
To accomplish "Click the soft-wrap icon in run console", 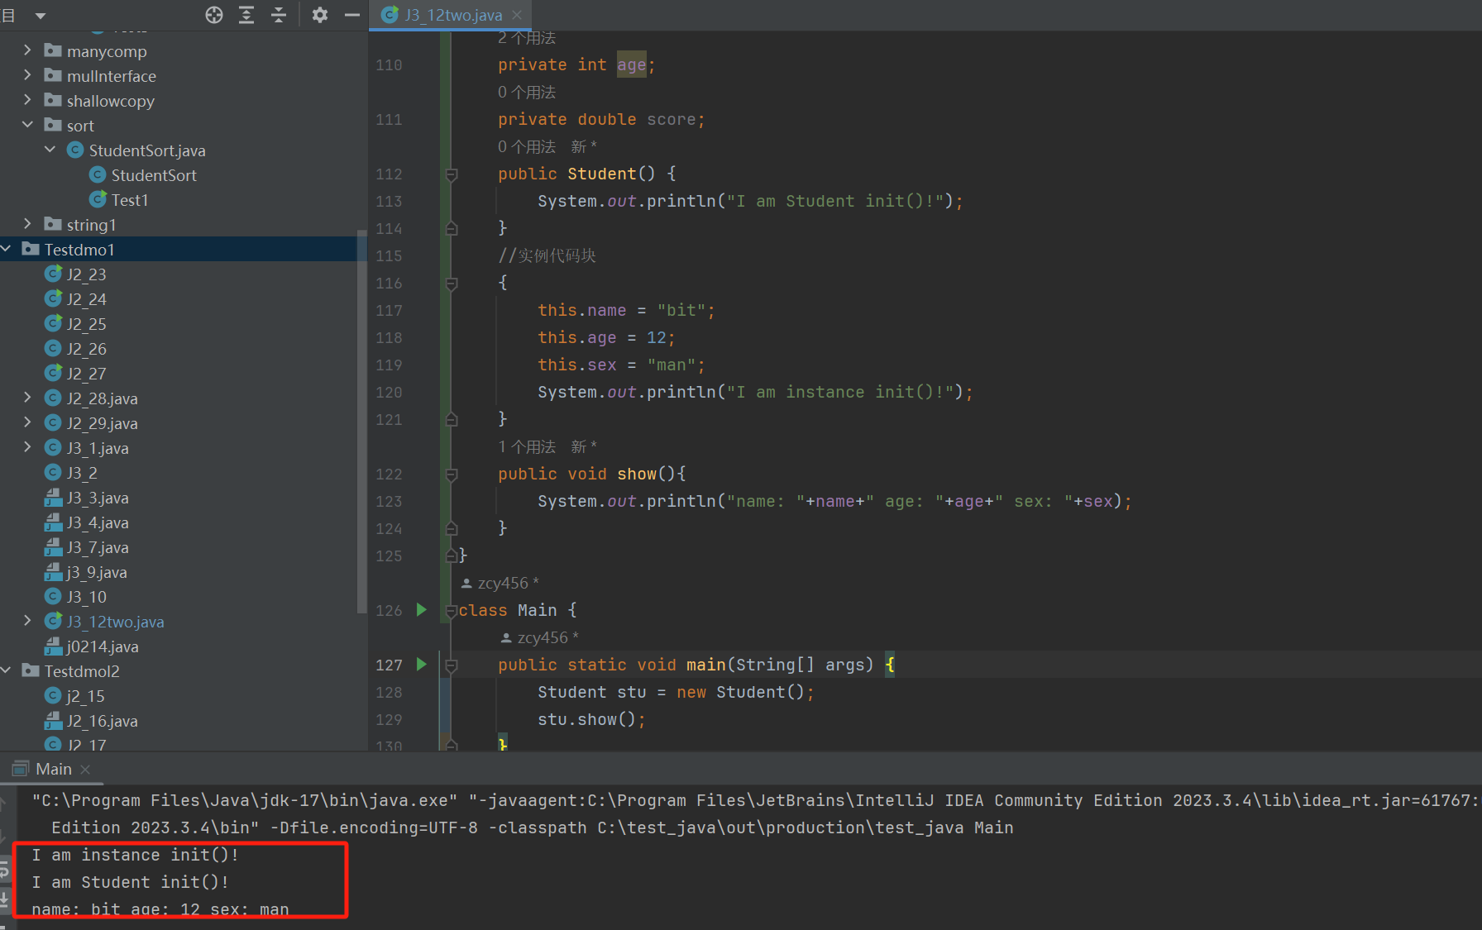I will tap(5, 869).
